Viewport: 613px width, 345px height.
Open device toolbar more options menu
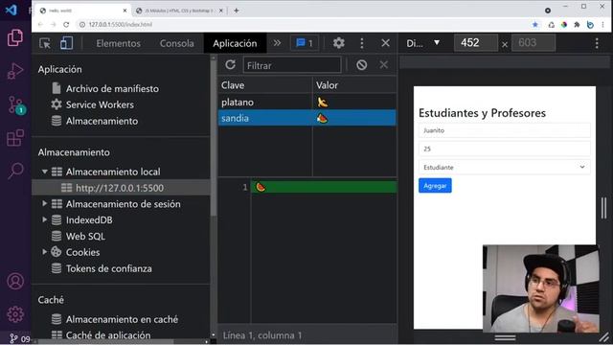click(597, 43)
